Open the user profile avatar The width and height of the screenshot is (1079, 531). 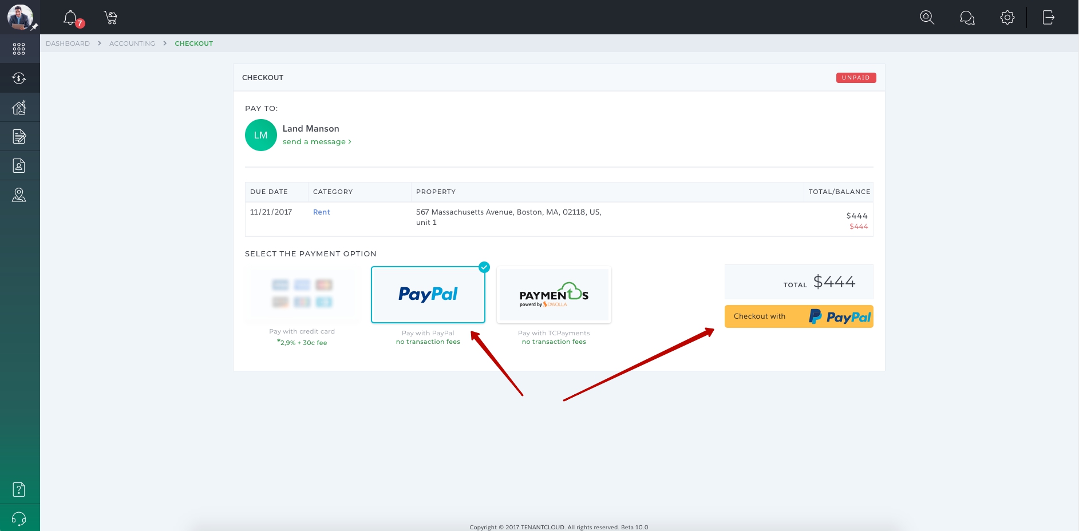tap(20, 17)
